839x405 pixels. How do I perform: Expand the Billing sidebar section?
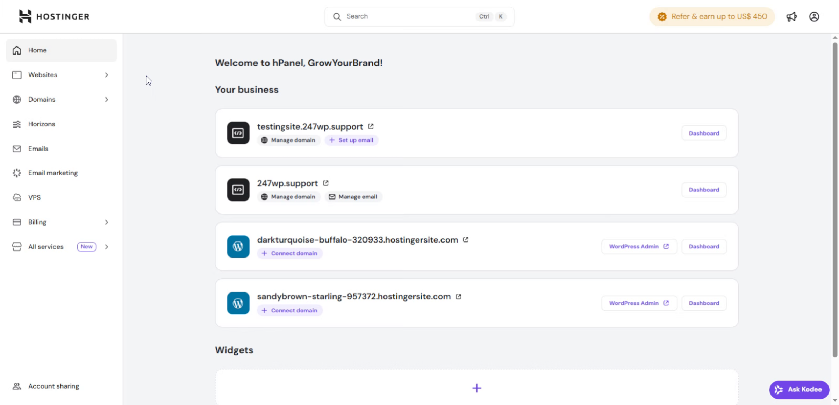click(x=107, y=222)
